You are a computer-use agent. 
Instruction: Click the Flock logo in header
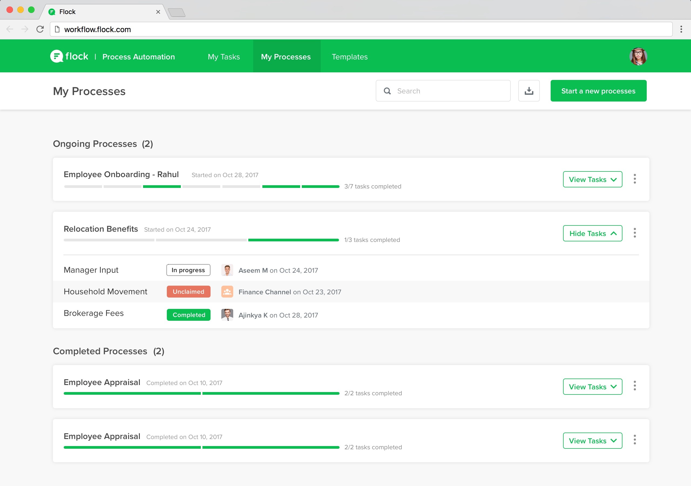point(69,56)
